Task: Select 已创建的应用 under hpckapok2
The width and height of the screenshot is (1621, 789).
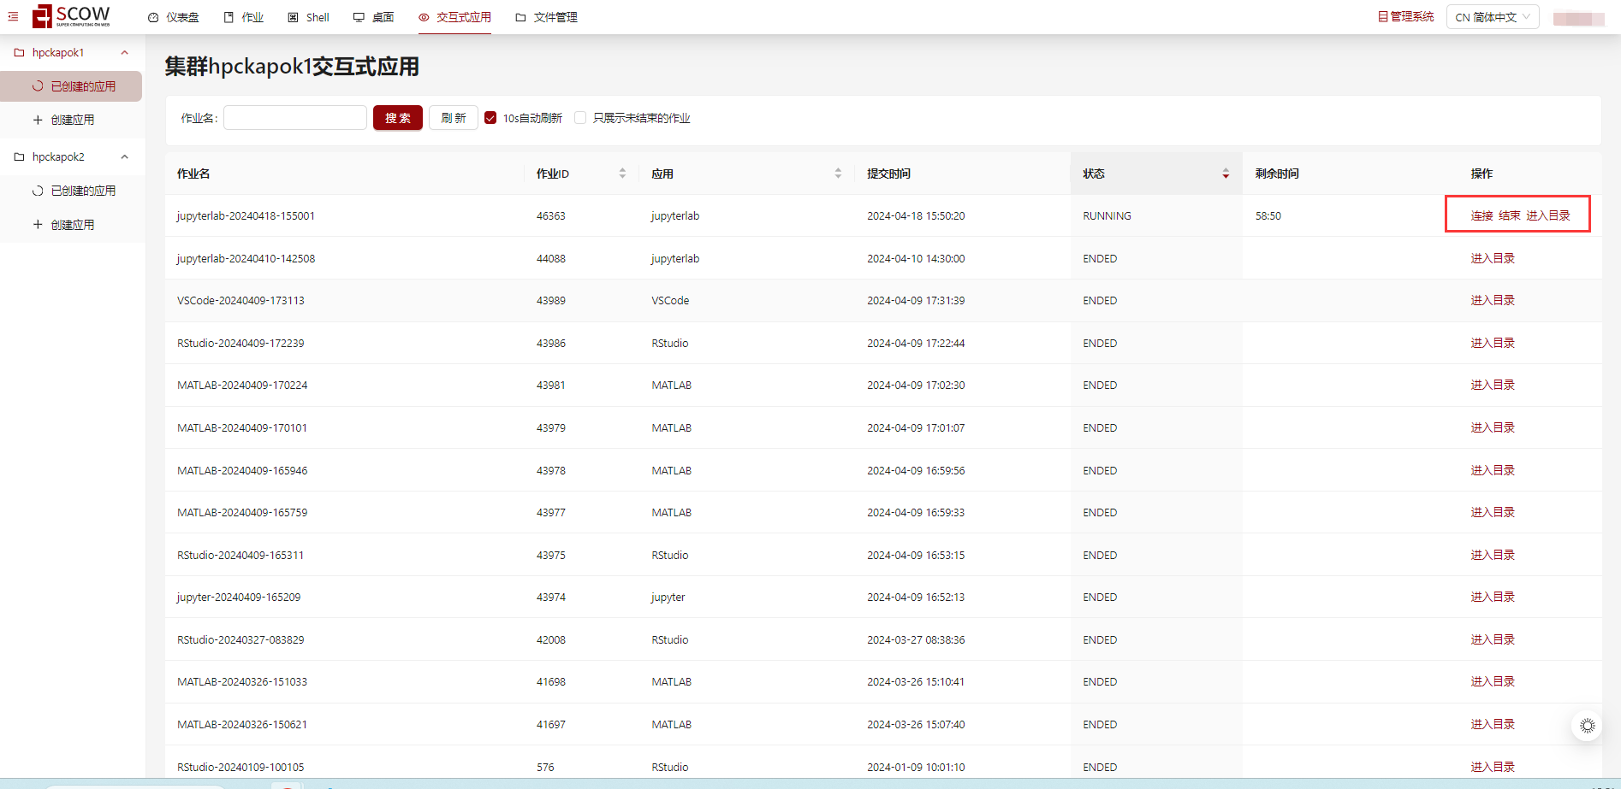Action: (x=71, y=191)
